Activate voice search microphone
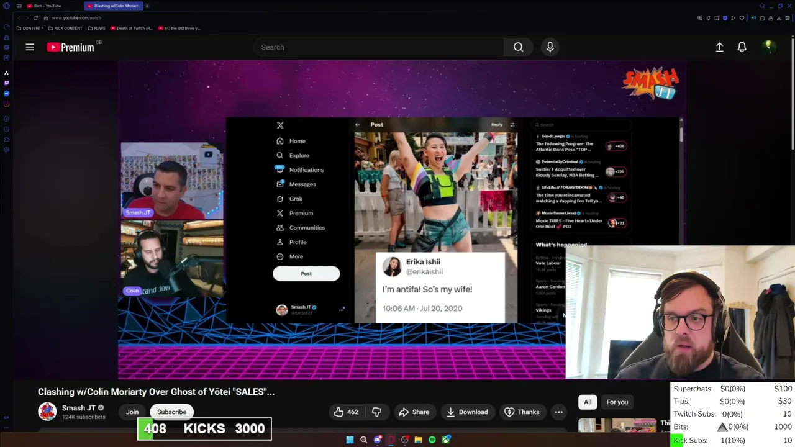795x447 pixels. [x=550, y=47]
